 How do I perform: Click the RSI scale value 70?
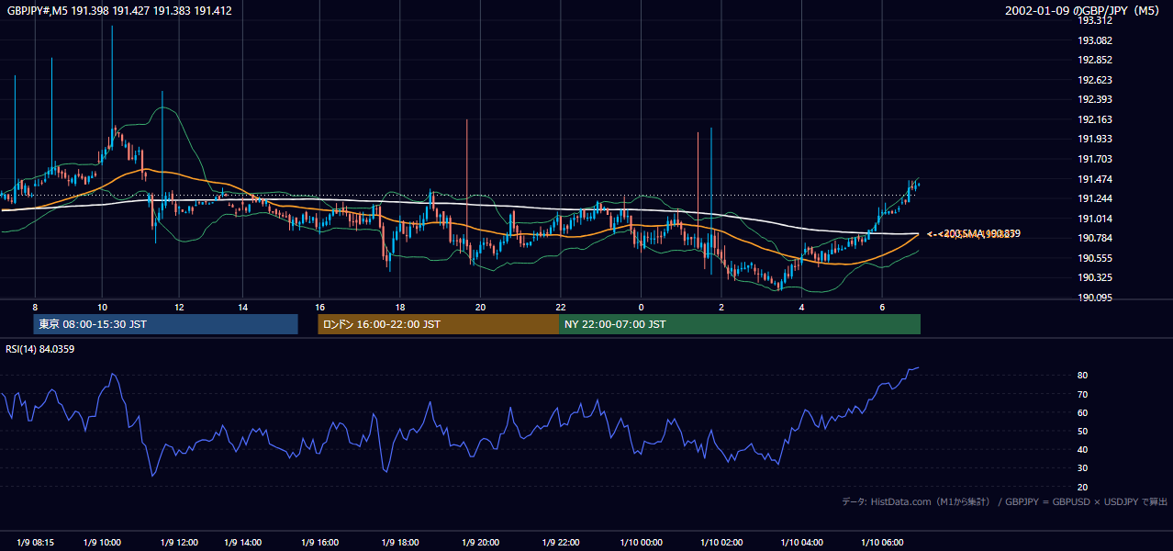pyautogui.click(x=1083, y=394)
